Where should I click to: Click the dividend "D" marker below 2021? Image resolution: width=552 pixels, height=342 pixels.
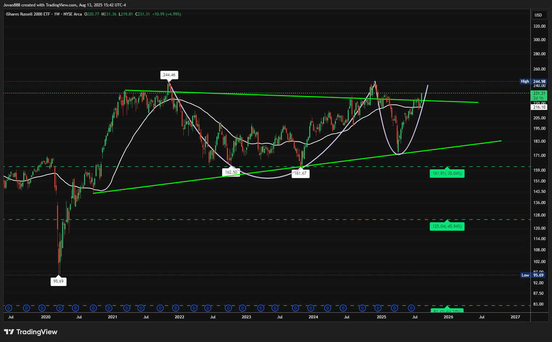109,308
